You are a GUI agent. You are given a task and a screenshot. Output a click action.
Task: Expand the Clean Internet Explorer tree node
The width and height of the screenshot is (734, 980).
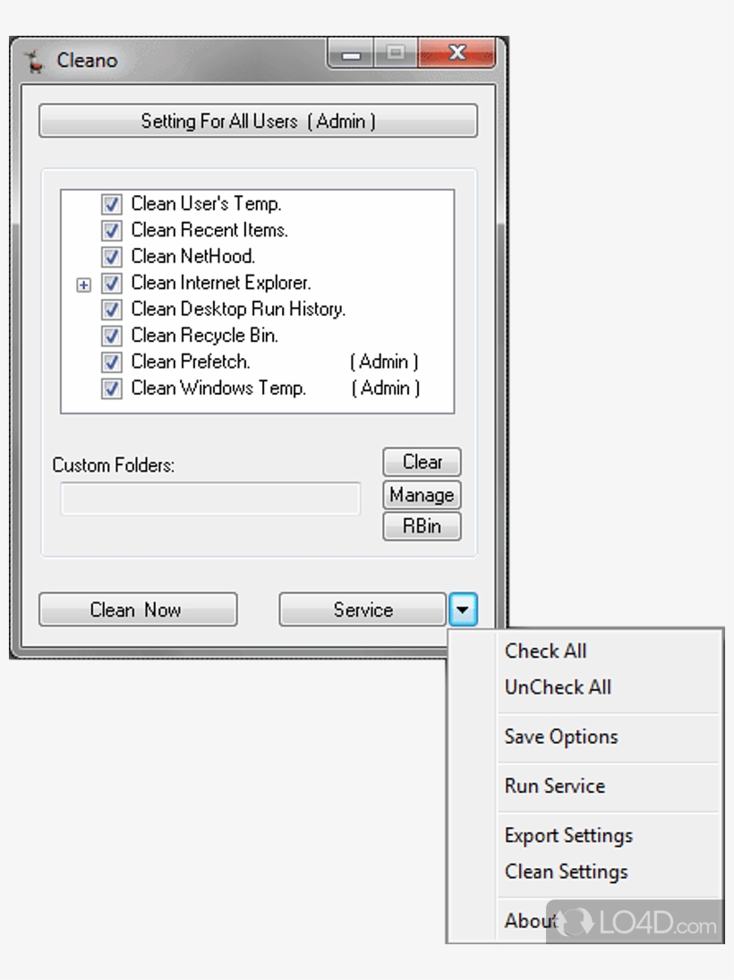pyautogui.click(x=84, y=285)
